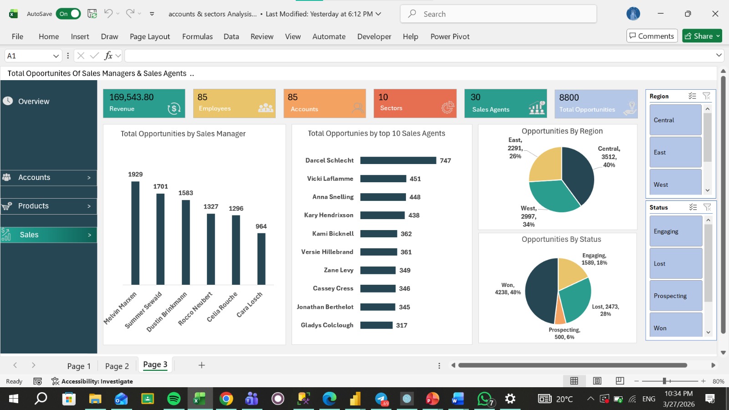Open Excel from the Windows taskbar
This screenshot has height=410, width=729.
[200, 399]
